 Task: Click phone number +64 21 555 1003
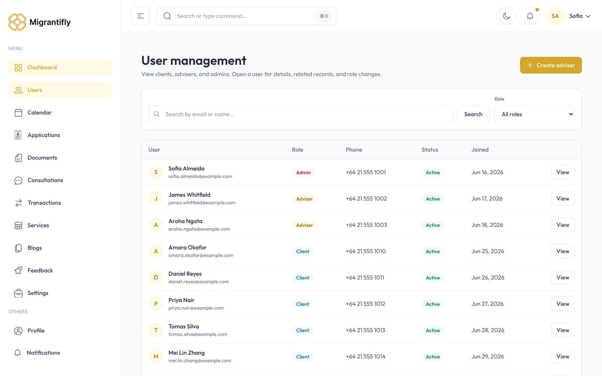coord(366,225)
